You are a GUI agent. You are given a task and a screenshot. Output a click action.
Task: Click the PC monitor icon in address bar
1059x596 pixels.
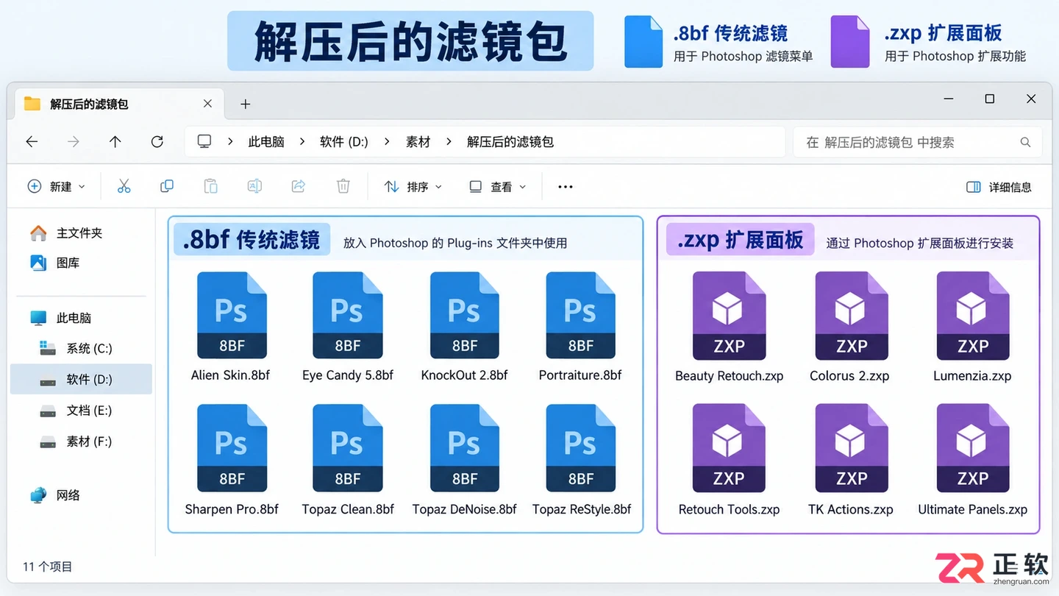[204, 142]
